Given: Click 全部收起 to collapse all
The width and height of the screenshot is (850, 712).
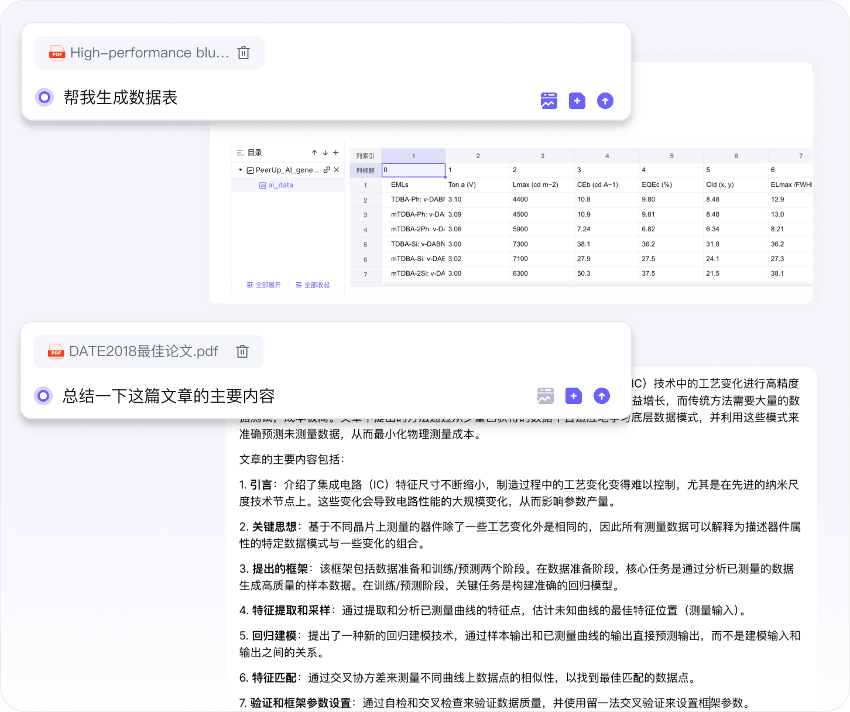Looking at the screenshot, I should point(313,285).
